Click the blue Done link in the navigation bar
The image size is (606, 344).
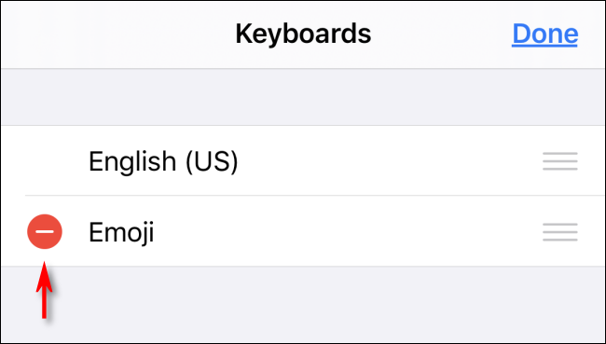545,34
